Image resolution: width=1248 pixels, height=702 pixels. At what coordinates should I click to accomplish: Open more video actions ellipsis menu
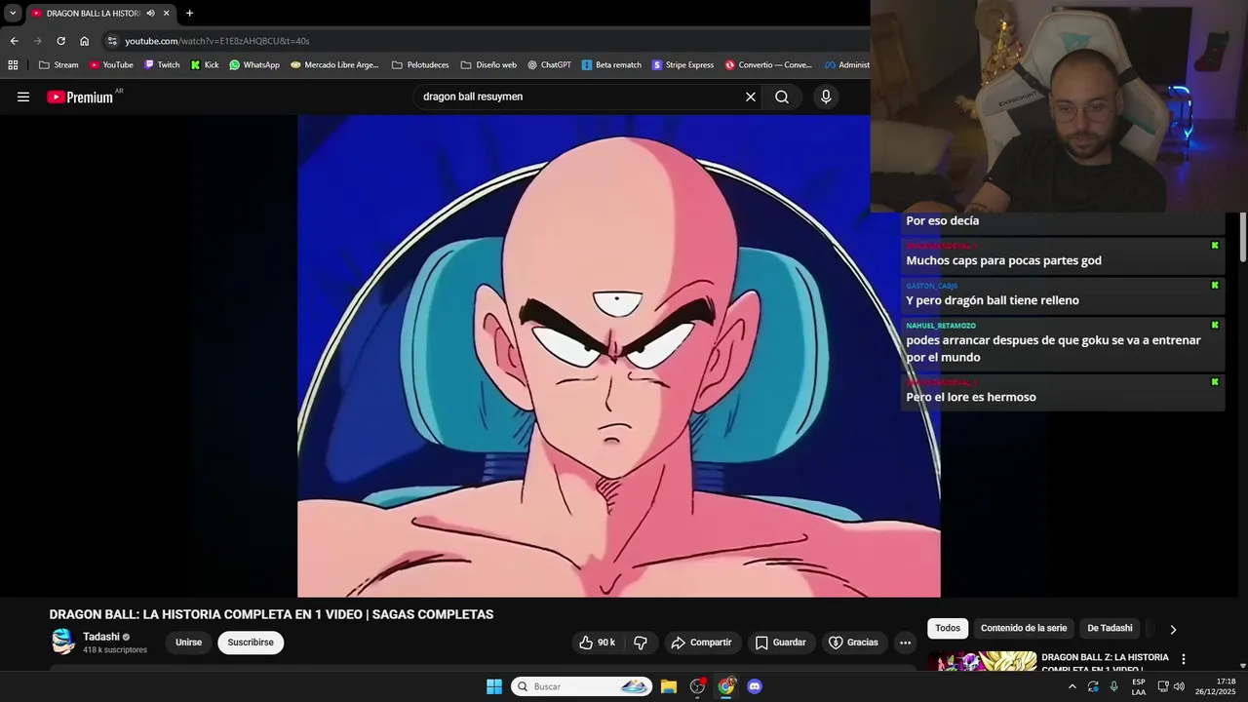(905, 643)
